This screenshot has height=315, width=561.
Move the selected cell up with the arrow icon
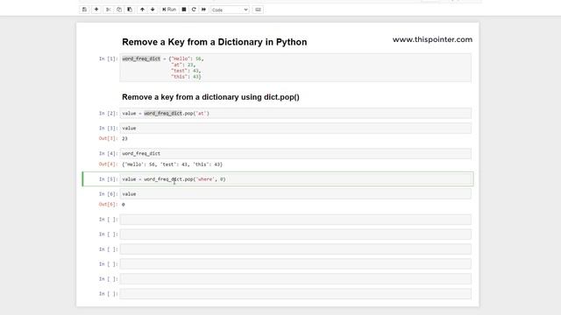[142, 10]
